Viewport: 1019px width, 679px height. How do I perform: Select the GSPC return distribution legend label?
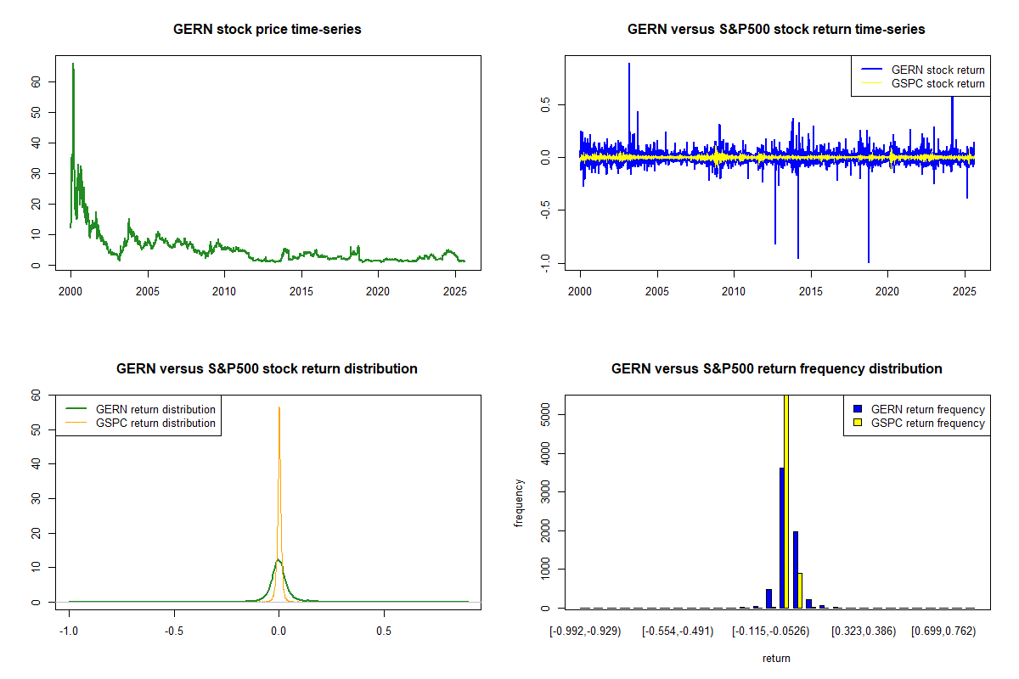[x=155, y=423]
